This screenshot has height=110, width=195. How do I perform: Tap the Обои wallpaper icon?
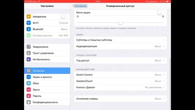[x=29, y=83]
